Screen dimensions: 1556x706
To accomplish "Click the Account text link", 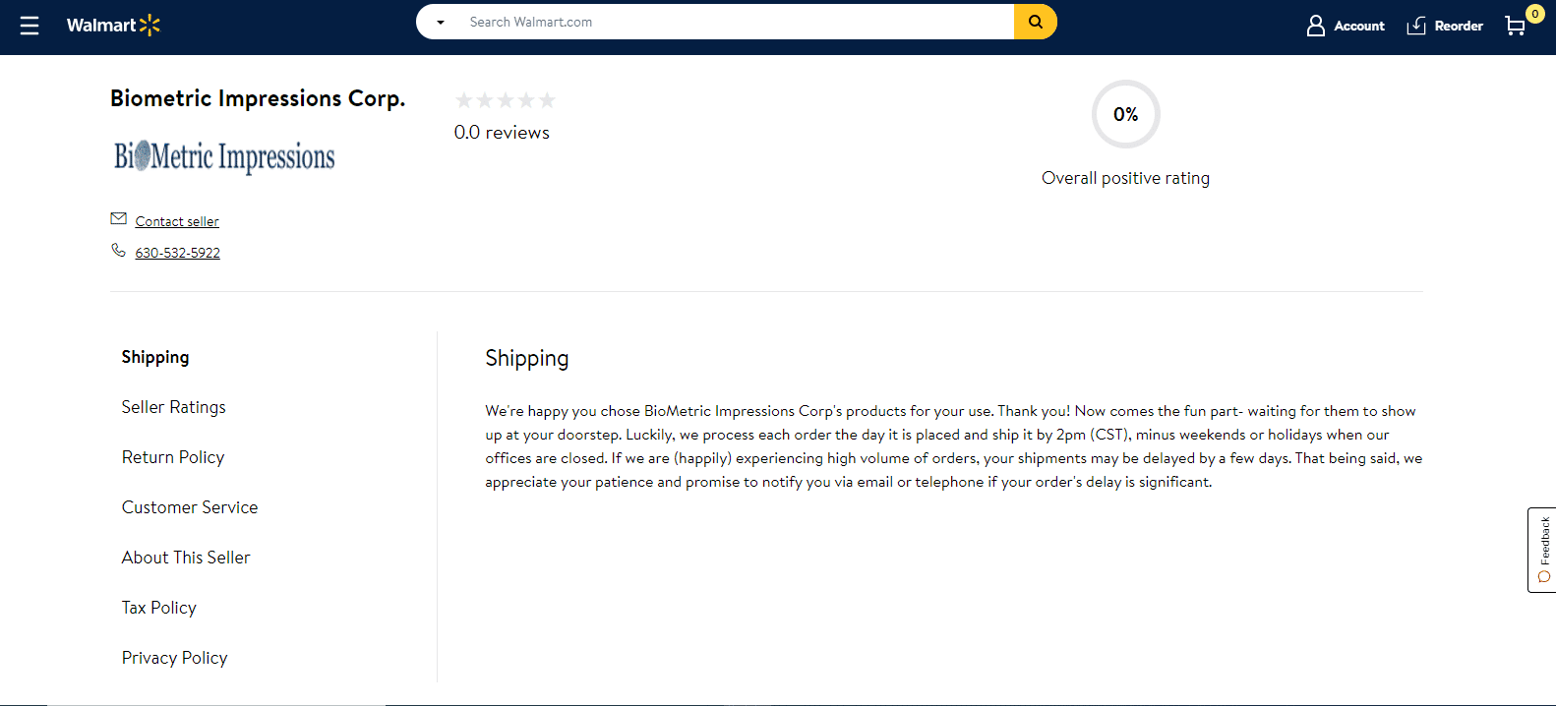I will coord(1359,26).
